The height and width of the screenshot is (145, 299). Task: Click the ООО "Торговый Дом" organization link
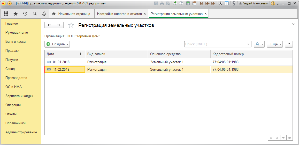(x=83, y=36)
